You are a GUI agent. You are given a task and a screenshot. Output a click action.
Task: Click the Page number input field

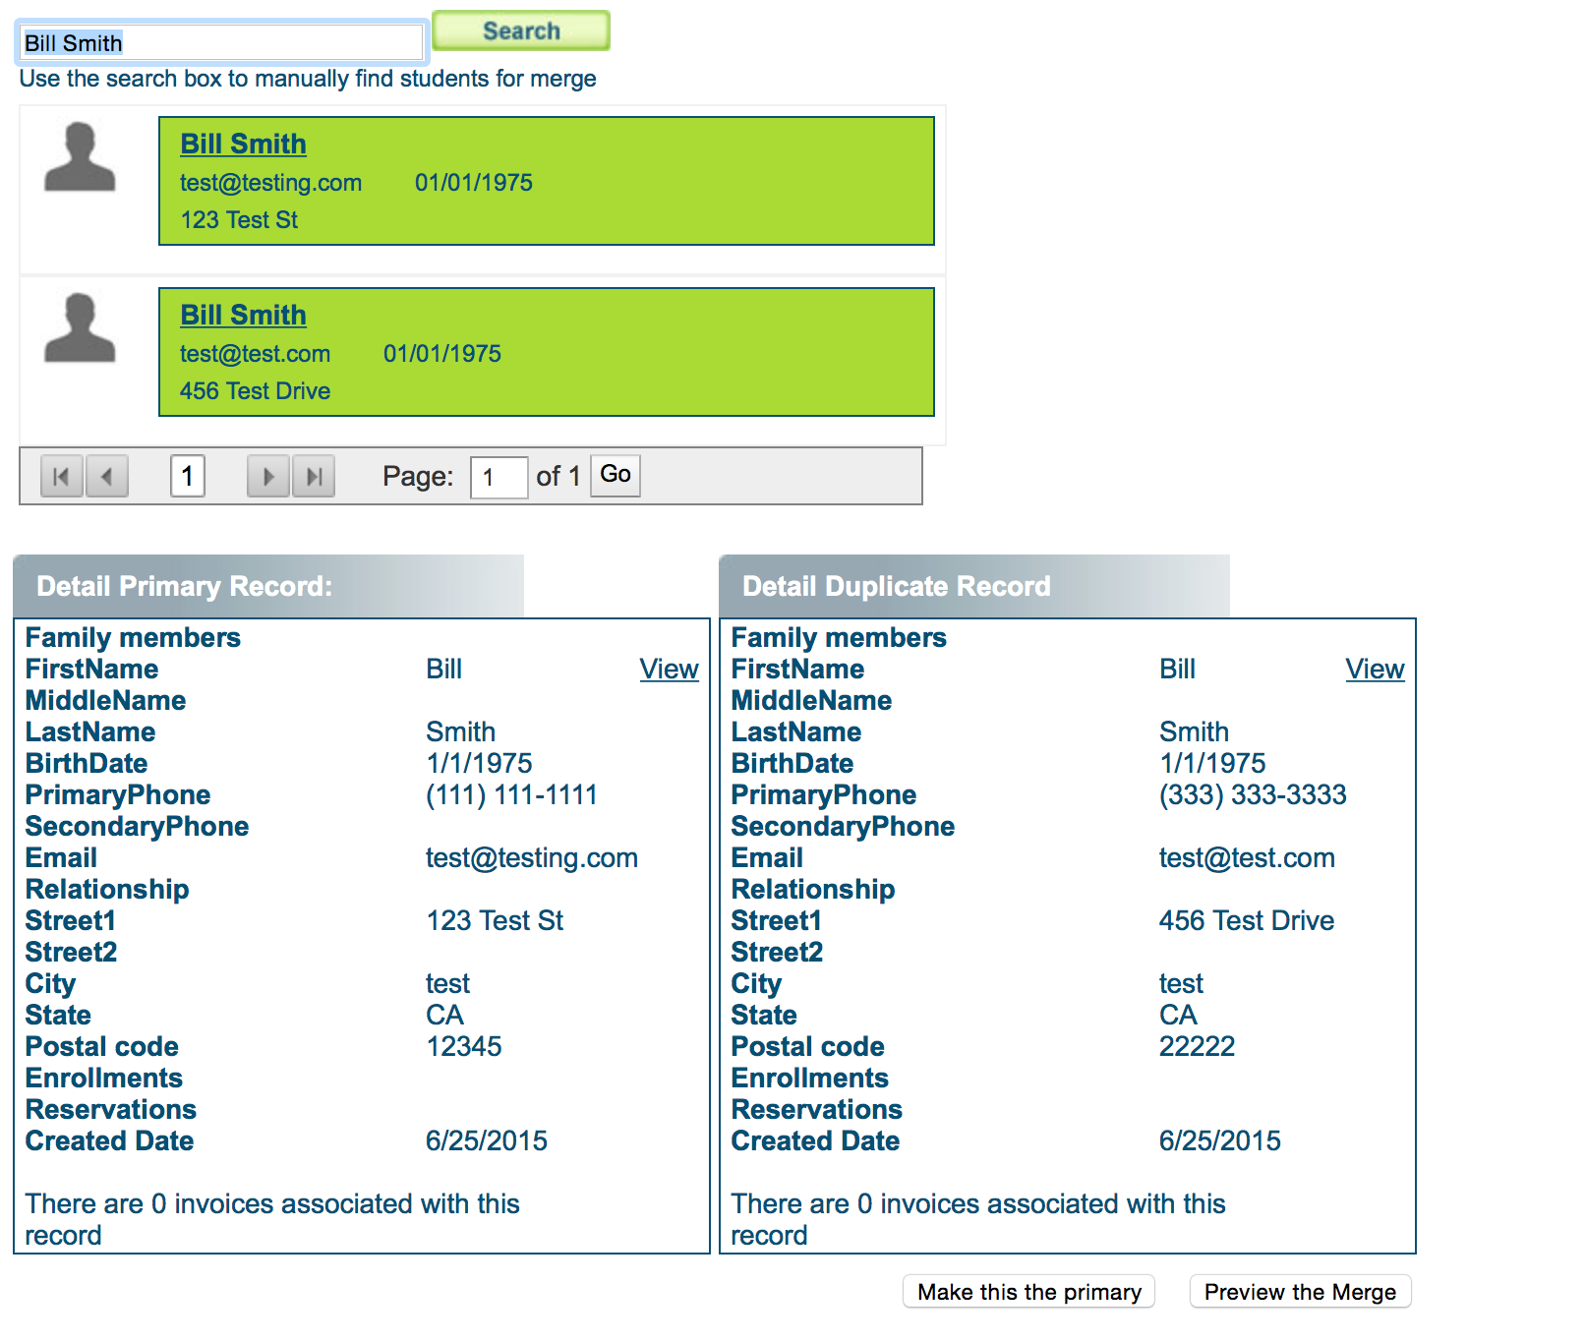tap(499, 478)
